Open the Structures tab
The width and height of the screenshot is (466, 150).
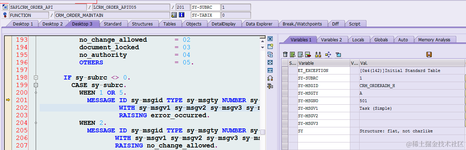click(x=142, y=24)
